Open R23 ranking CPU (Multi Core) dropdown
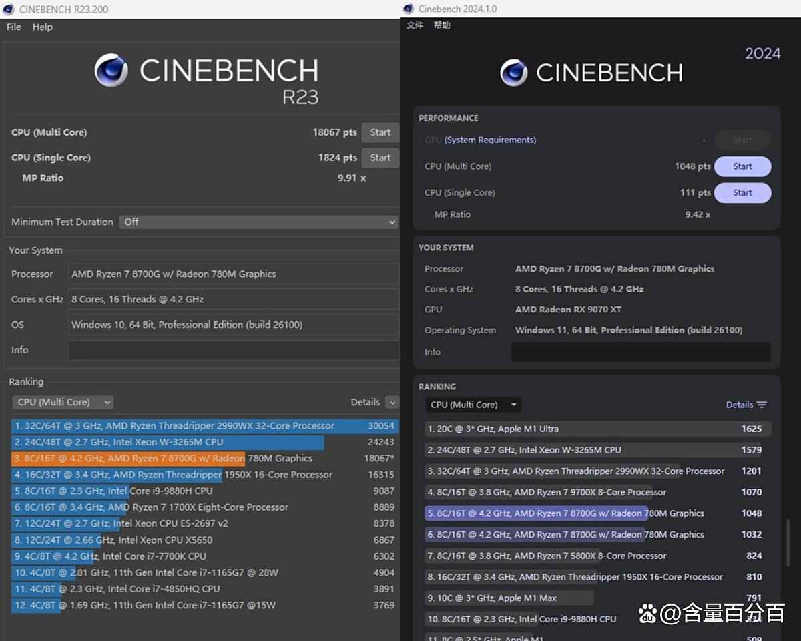 [63, 402]
